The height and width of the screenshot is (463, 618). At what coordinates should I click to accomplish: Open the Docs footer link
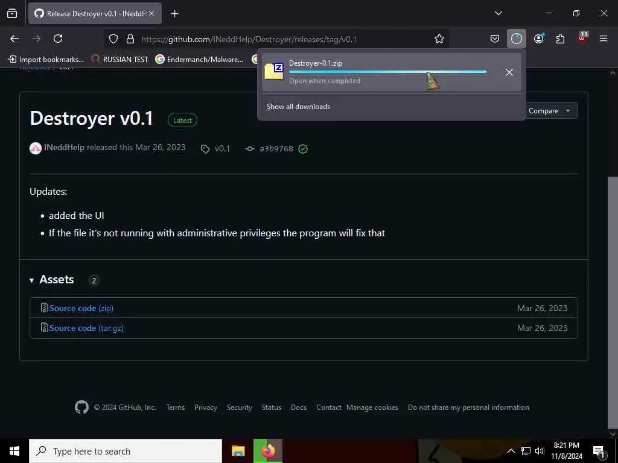[299, 408]
